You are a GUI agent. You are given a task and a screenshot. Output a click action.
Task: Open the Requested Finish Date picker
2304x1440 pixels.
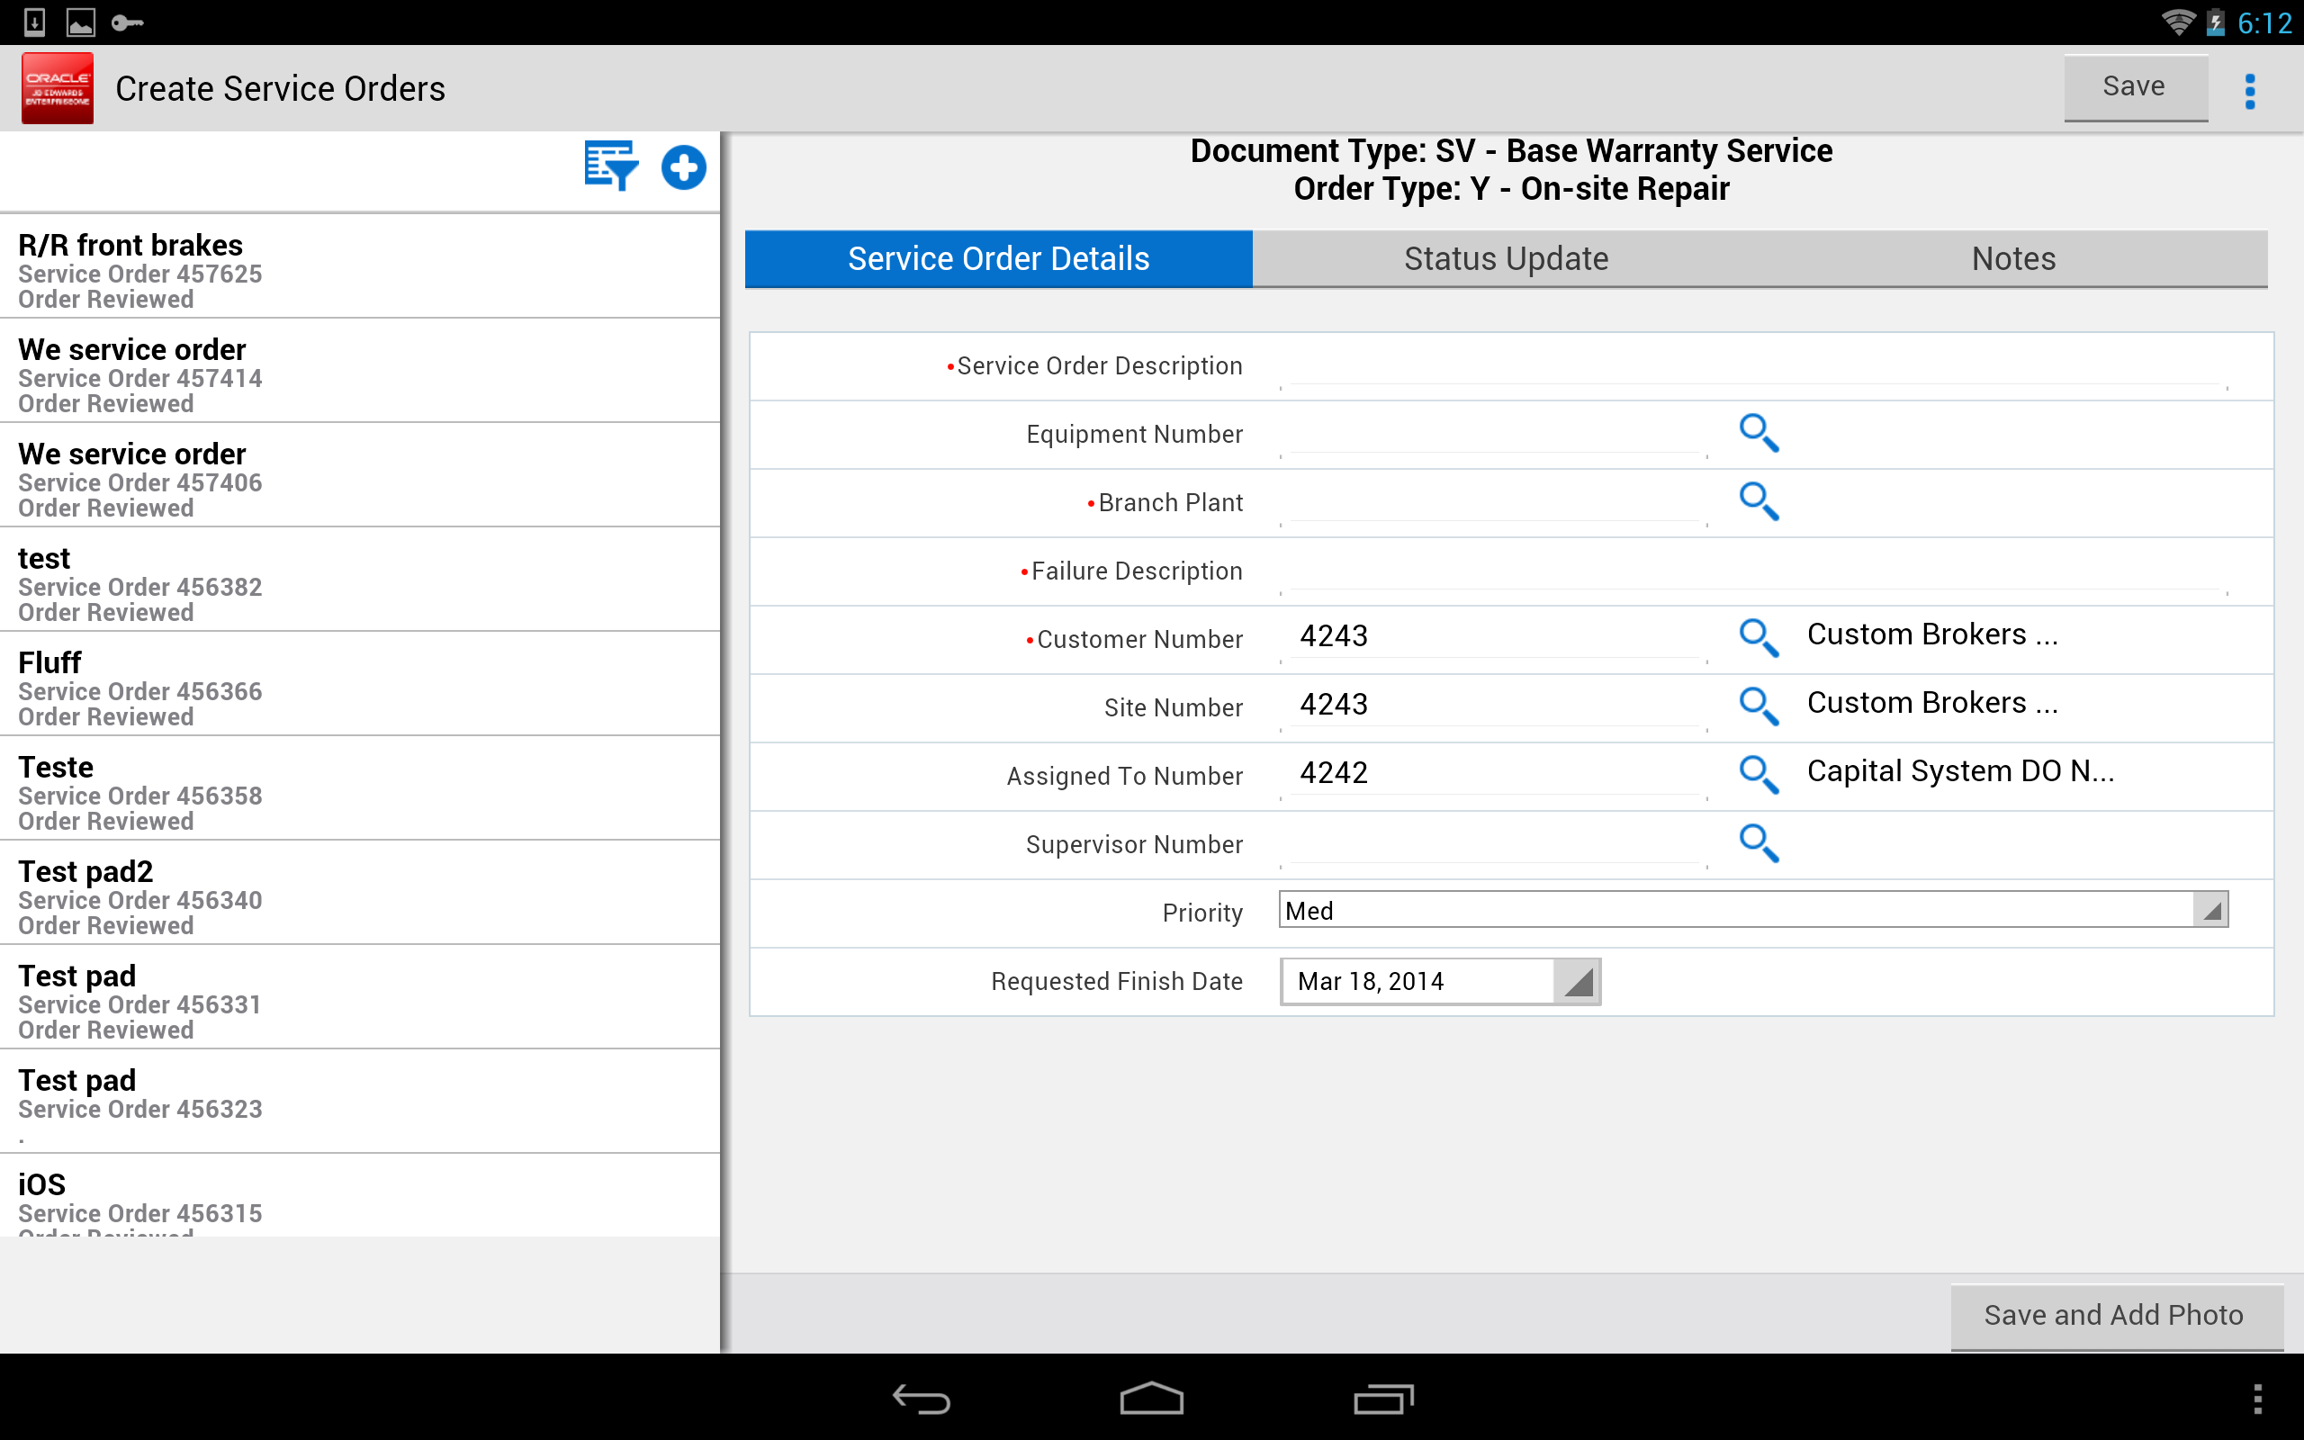coord(1439,981)
